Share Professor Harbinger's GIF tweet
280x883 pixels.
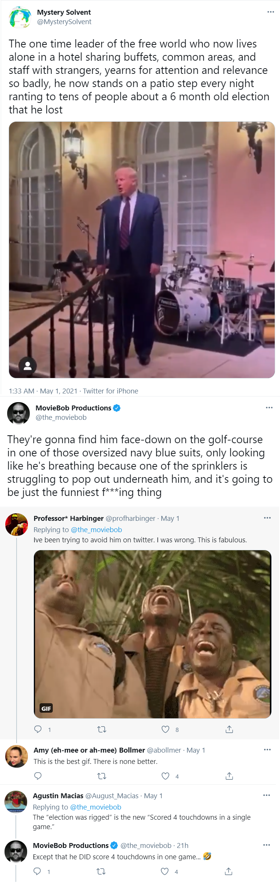point(229,729)
